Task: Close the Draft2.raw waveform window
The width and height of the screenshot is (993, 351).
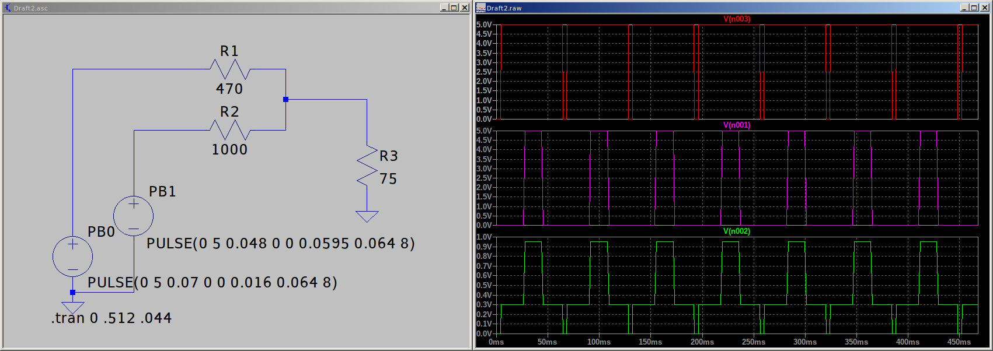Action: pos(984,8)
